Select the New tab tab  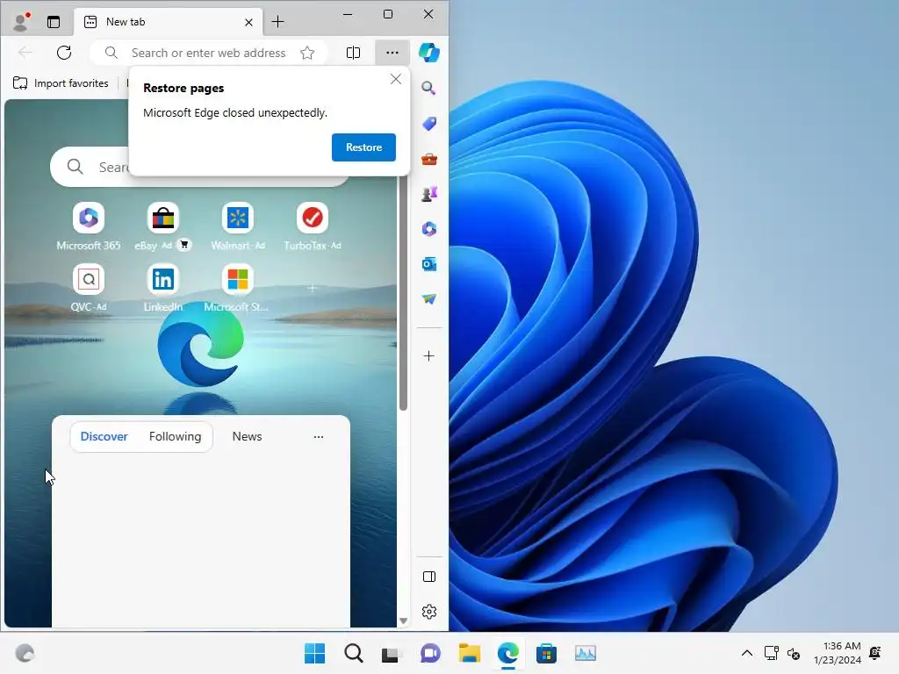click(x=168, y=22)
